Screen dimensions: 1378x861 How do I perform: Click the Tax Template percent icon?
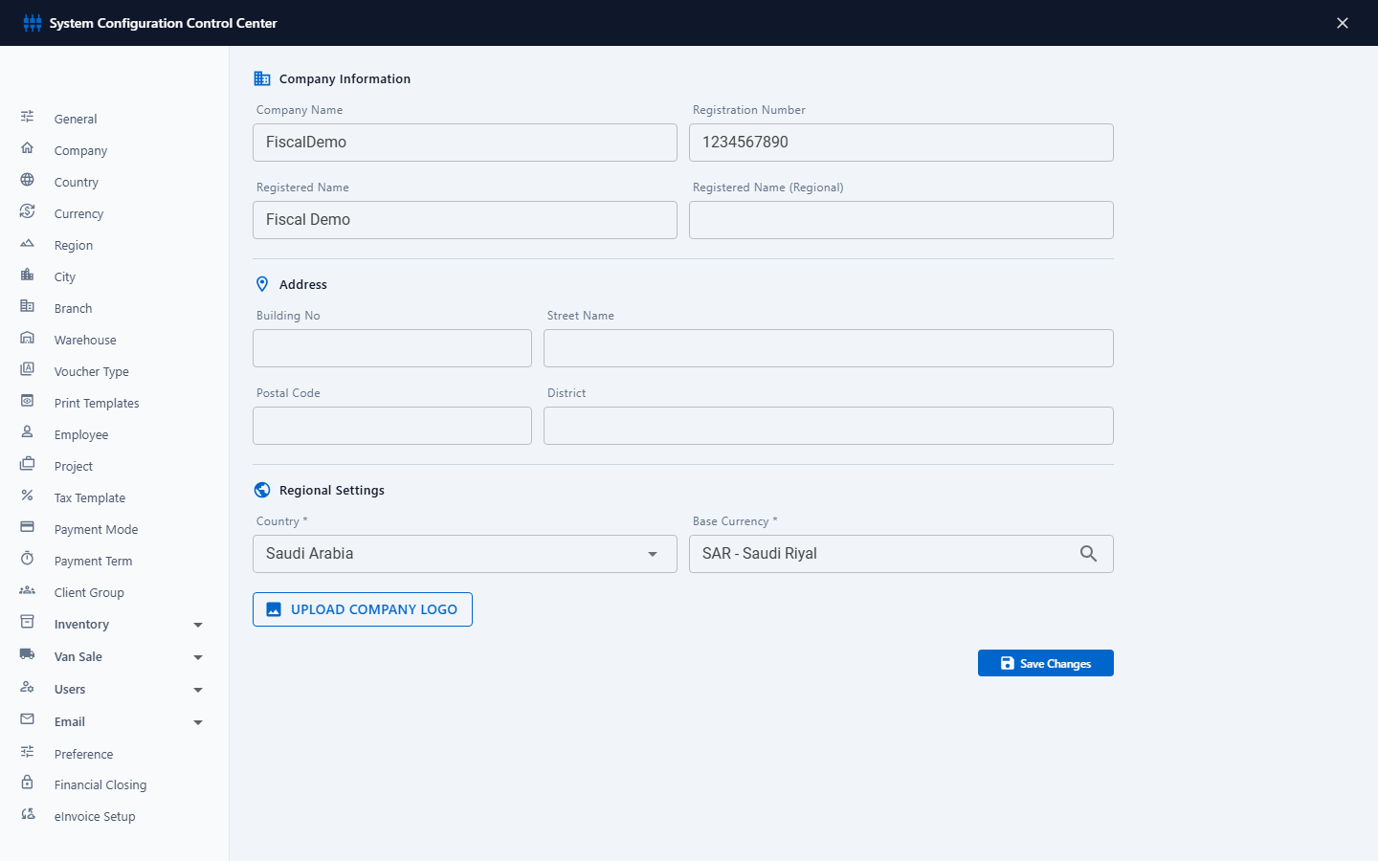(27, 496)
